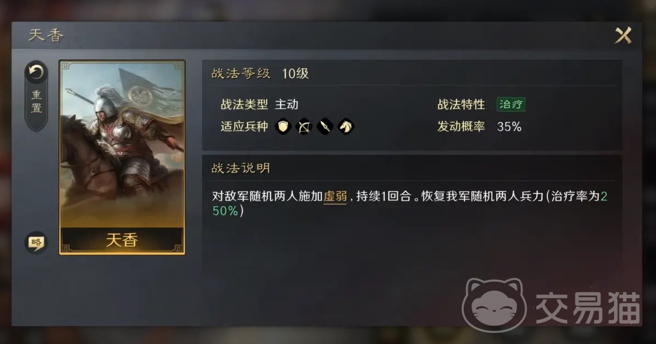This screenshot has width=656, height=344.
Task: Click the 天香 general portrait card
Action: click(x=122, y=157)
